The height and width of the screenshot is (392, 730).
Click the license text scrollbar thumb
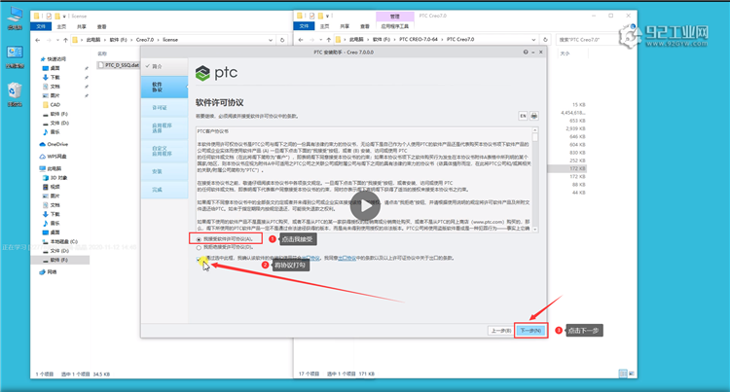[535, 138]
